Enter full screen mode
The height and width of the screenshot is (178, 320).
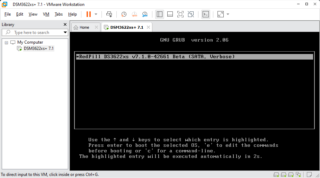coord(180,14)
